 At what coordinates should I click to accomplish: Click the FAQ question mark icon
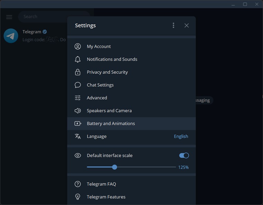tap(78, 184)
